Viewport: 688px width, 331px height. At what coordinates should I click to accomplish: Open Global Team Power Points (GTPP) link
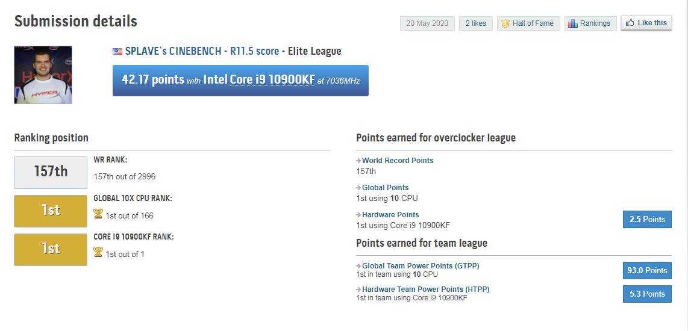[x=421, y=266]
